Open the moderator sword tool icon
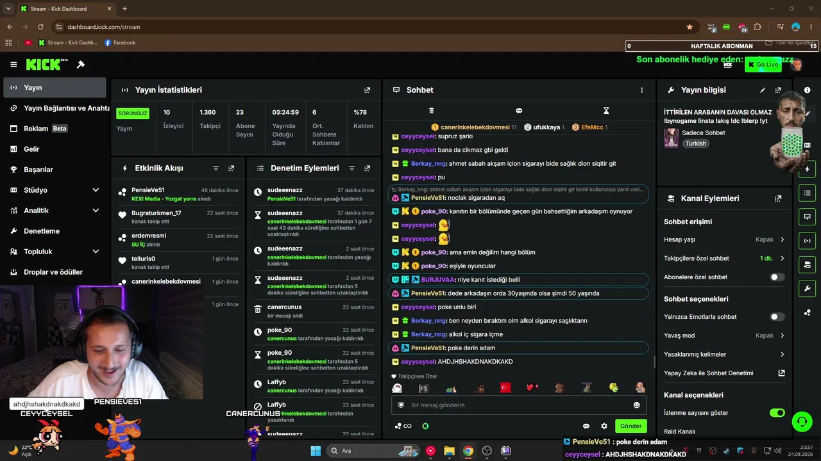The image size is (821, 461). click(81, 65)
